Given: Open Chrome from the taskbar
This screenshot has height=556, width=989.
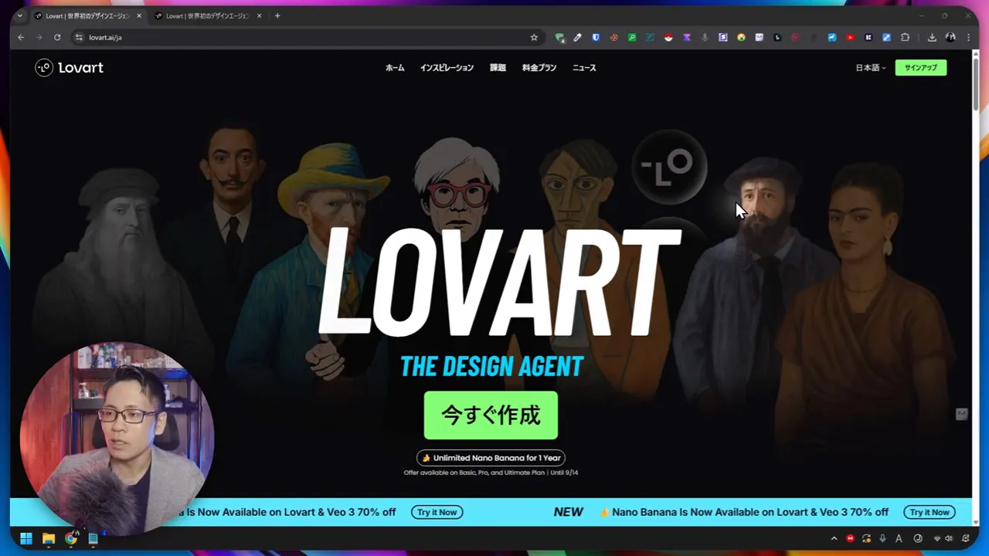Looking at the screenshot, I should [x=71, y=538].
